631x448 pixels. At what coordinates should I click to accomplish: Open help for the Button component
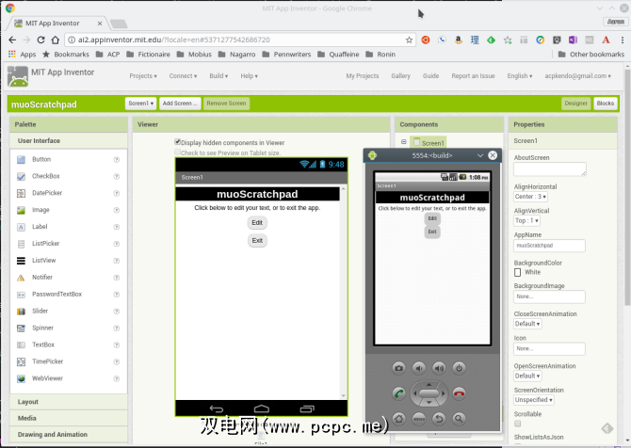(x=116, y=160)
